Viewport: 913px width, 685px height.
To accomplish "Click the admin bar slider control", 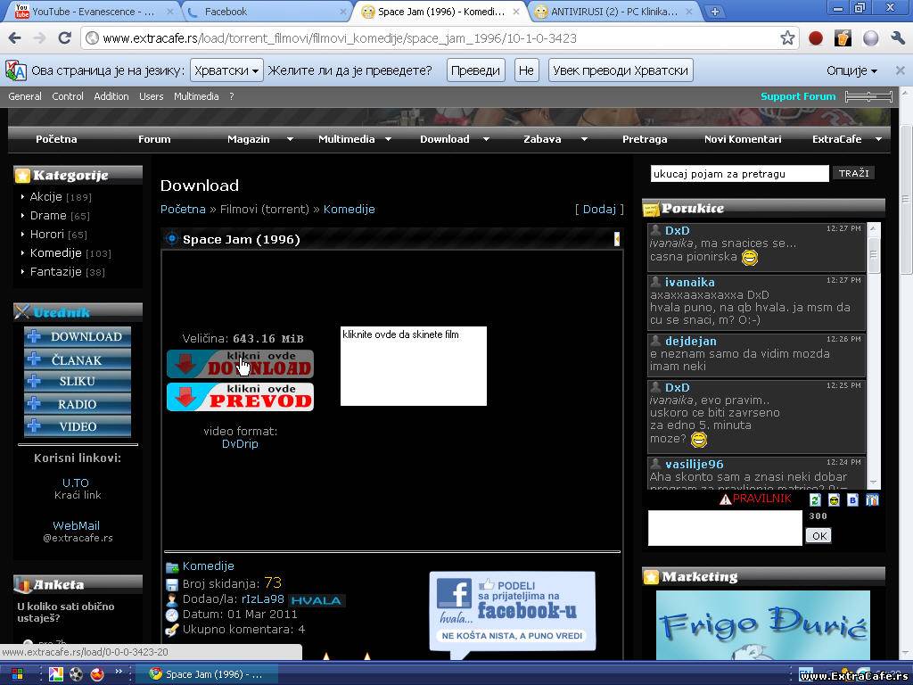I will click(x=868, y=96).
